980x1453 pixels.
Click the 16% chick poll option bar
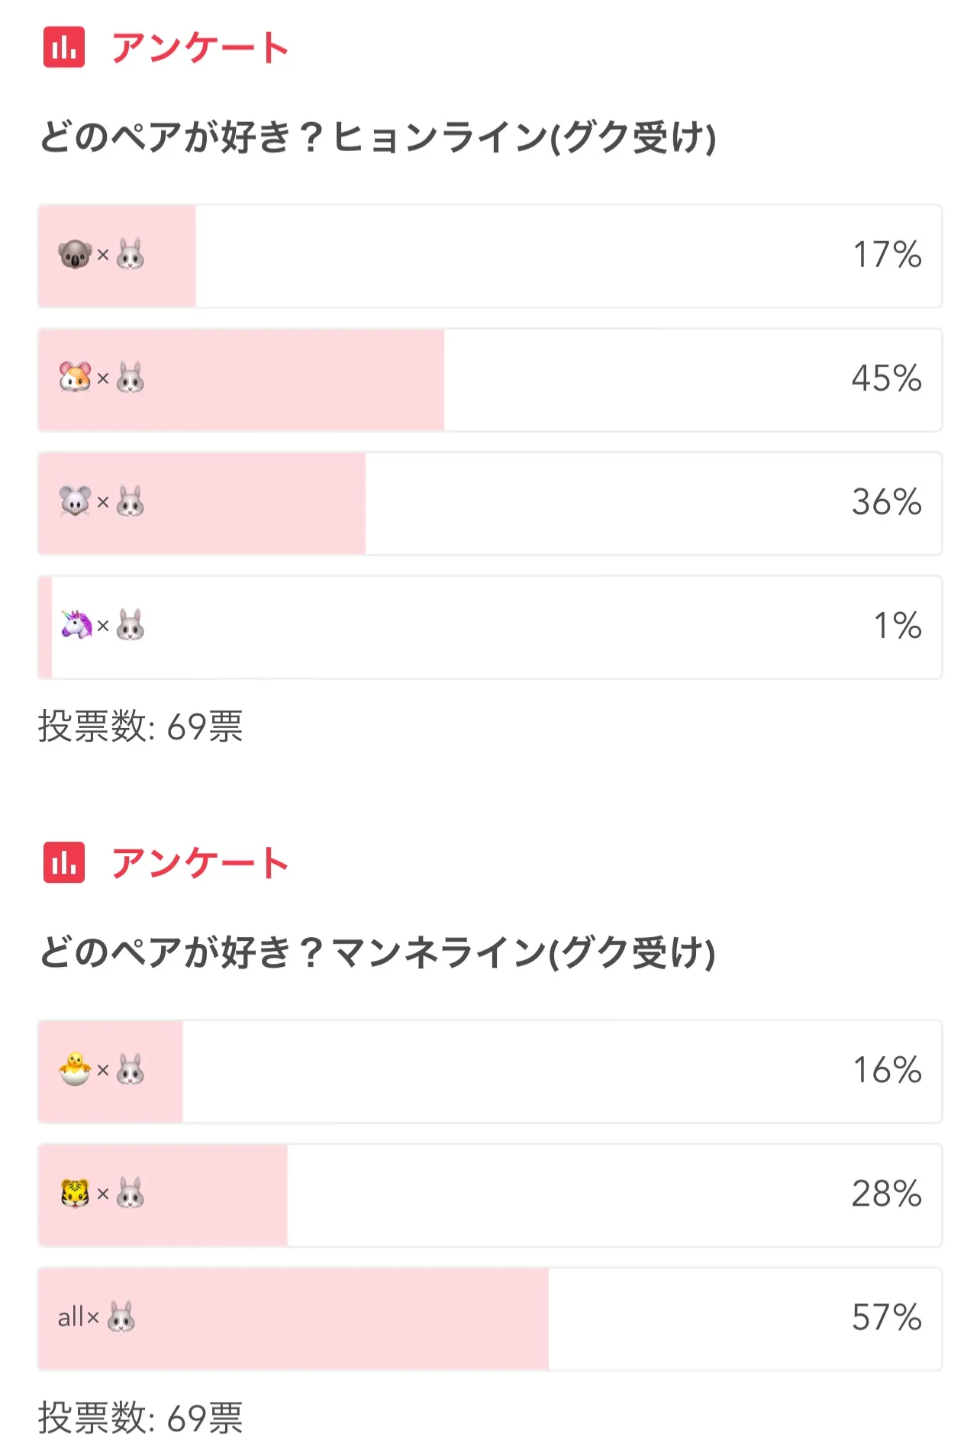click(x=490, y=1071)
